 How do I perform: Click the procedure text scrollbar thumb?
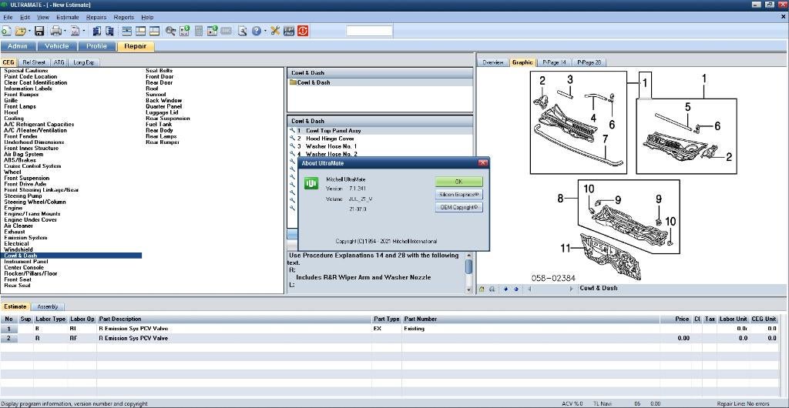pyautogui.click(x=468, y=266)
